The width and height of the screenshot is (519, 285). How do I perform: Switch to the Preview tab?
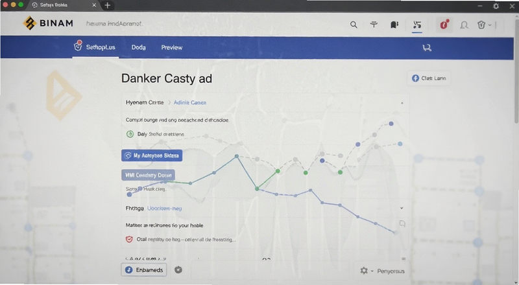tap(172, 47)
